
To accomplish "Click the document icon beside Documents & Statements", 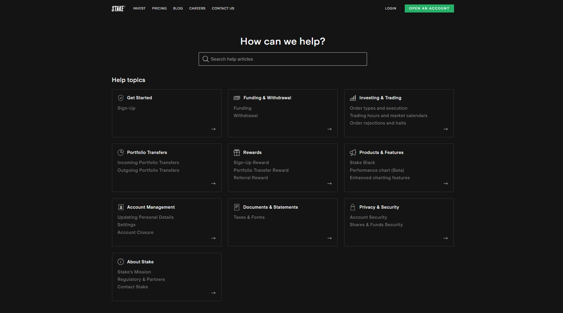I will tap(237, 207).
